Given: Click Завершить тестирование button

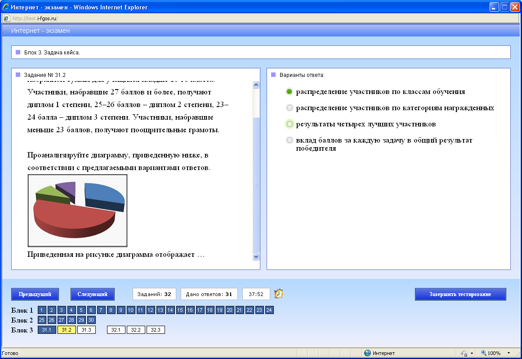Looking at the screenshot, I should pos(460,294).
